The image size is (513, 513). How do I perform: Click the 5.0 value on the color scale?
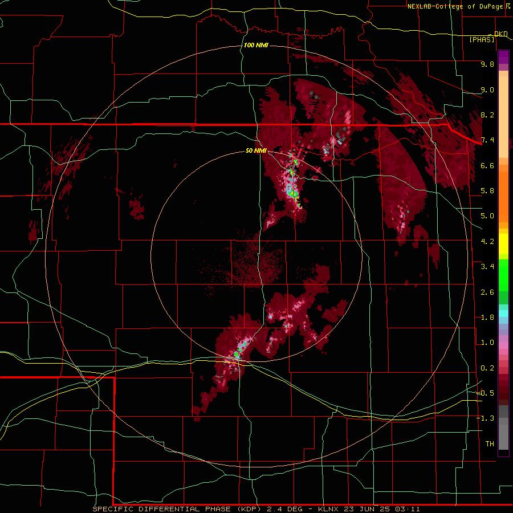point(487,216)
